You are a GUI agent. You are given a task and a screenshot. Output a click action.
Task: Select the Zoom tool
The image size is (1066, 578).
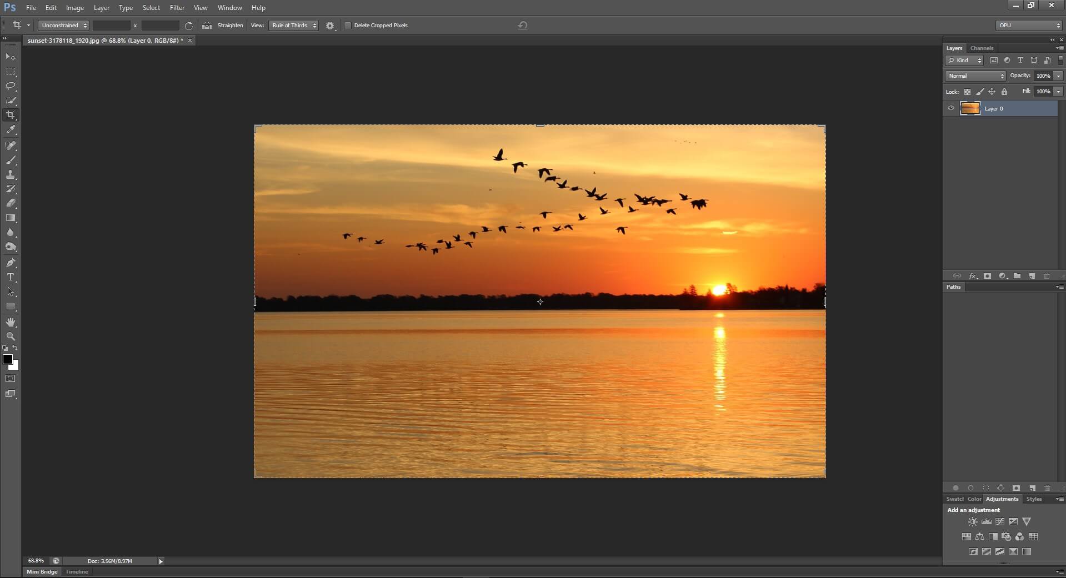[11, 336]
